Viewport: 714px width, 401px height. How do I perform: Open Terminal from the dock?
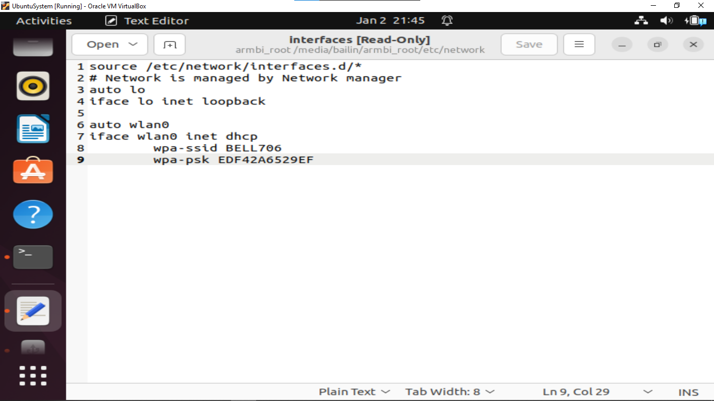click(33, 257)
